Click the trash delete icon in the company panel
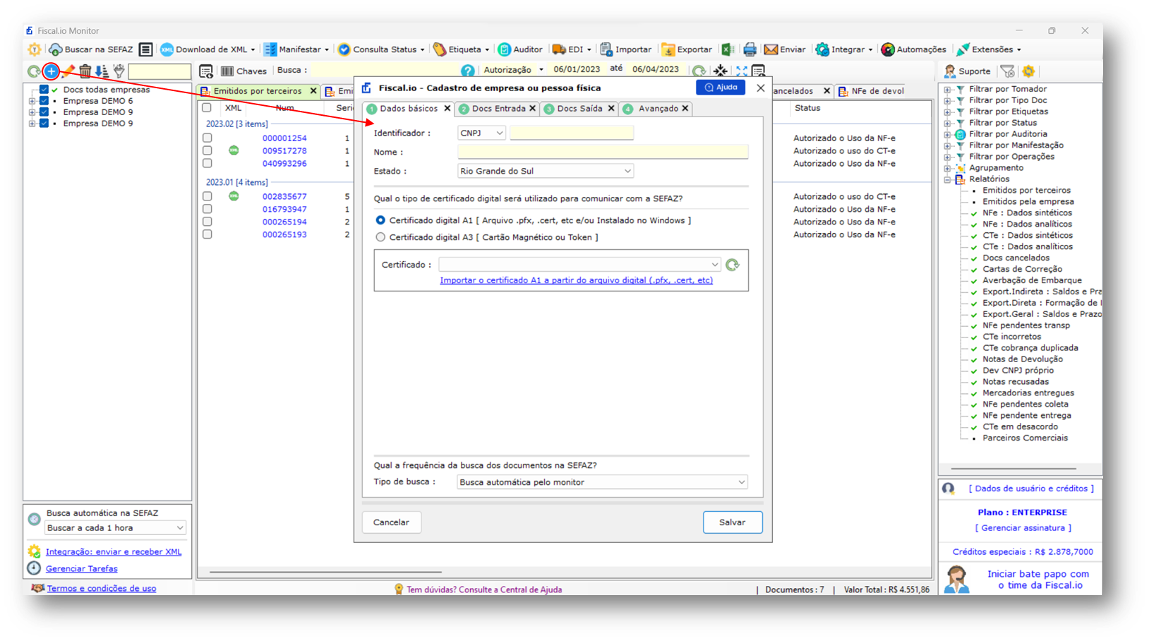The height and width of the screenshot is (641, 1149). coord(85,71)
